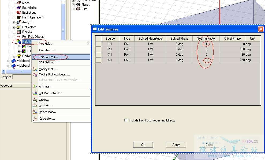Click the Radiation icon
The height and width of the screenshot is (160, 265).
click(19, 56)
